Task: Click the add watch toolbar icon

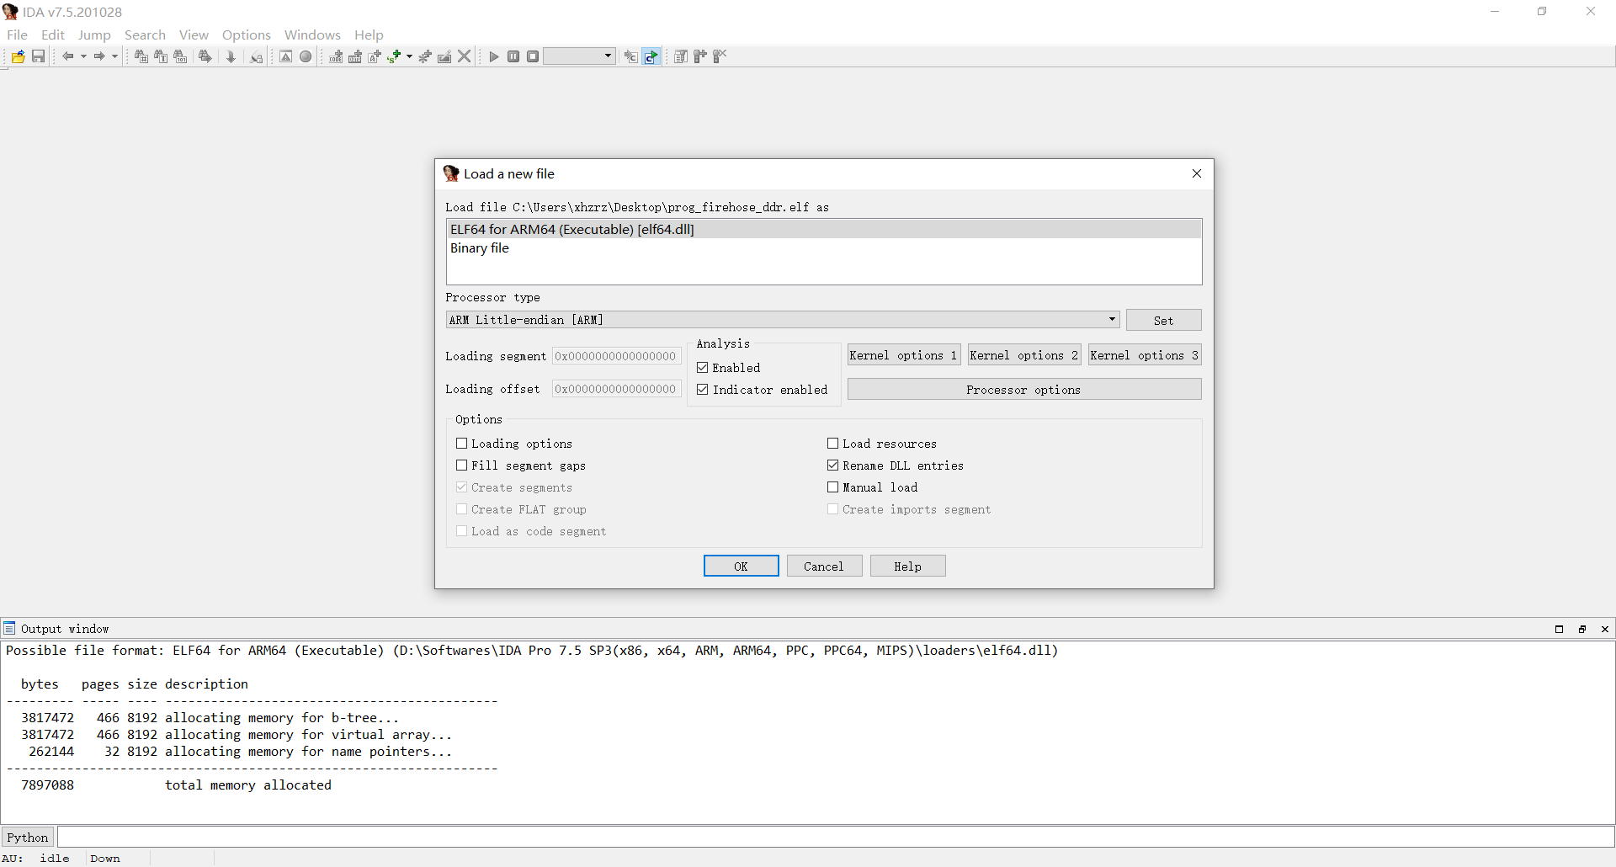Action: point(700,56)
